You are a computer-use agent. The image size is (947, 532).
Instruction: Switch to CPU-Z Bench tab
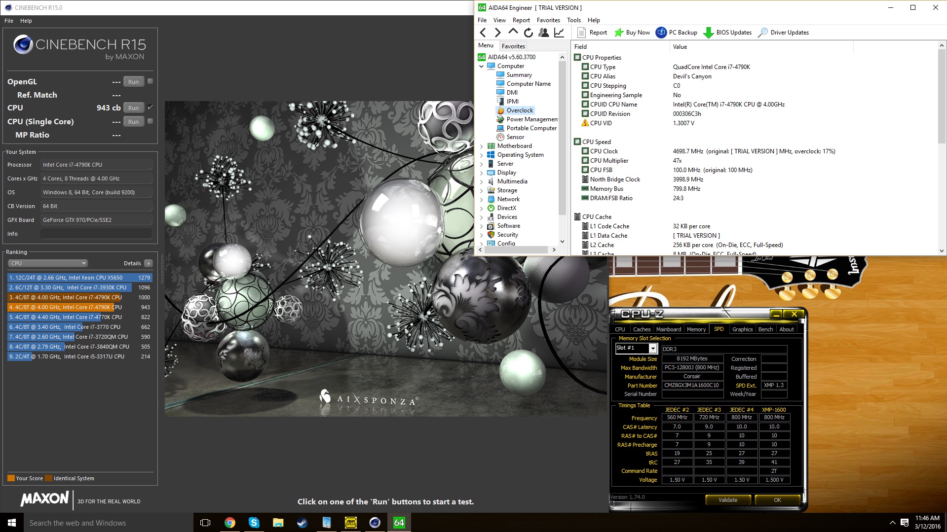[x=765, y=329]
